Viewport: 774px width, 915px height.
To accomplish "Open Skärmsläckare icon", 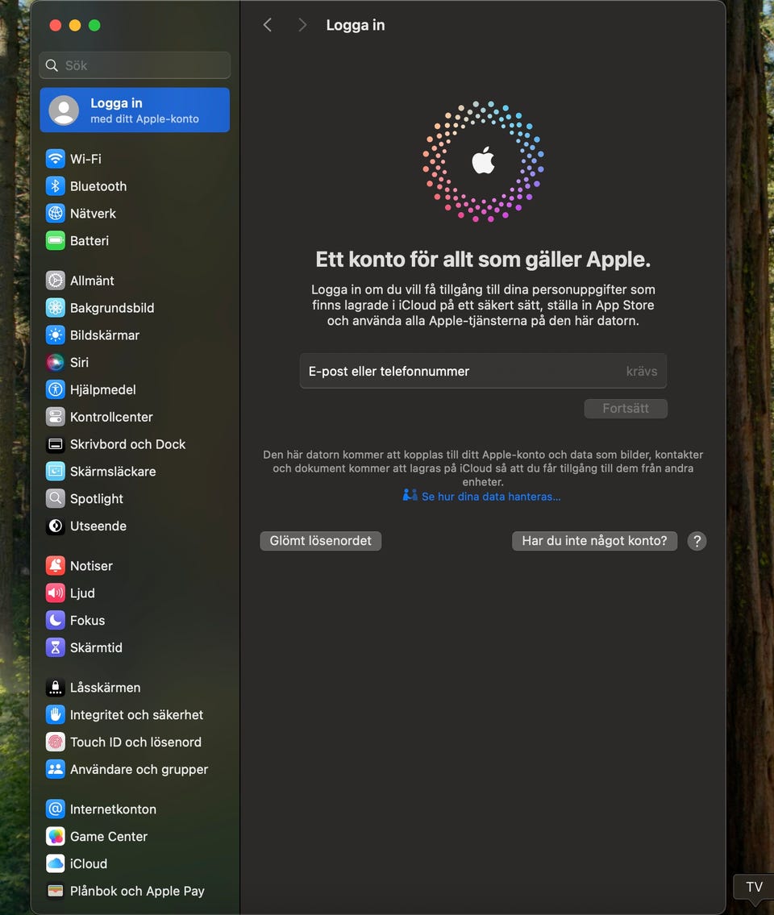I will [56, 471].
